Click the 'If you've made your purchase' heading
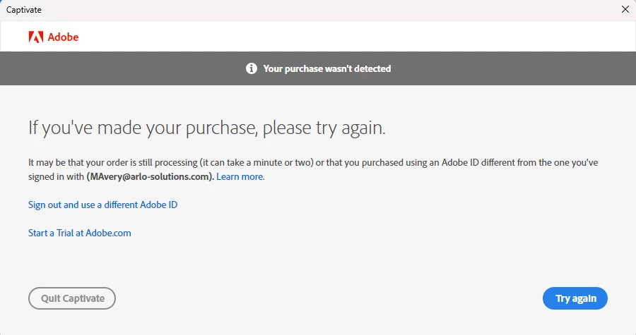The image size is (636, 335). (206, 128)
